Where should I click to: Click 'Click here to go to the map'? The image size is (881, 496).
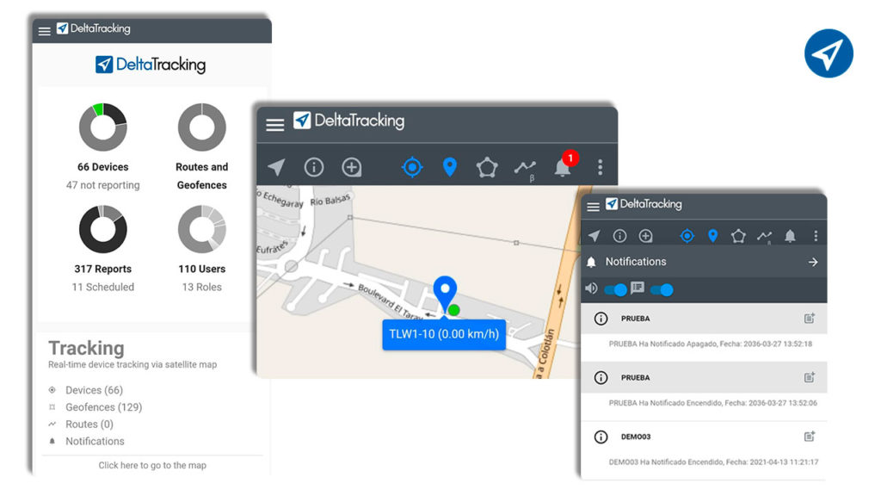[152, 465]
